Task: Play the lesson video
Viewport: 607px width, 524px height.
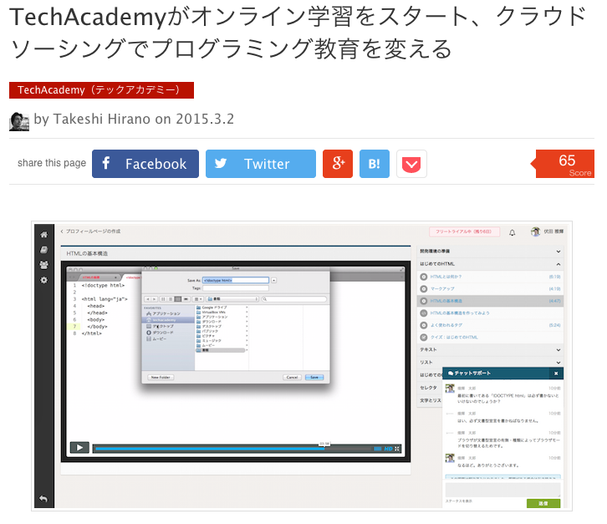Action: pyautogui.click(x=79, y=448)
